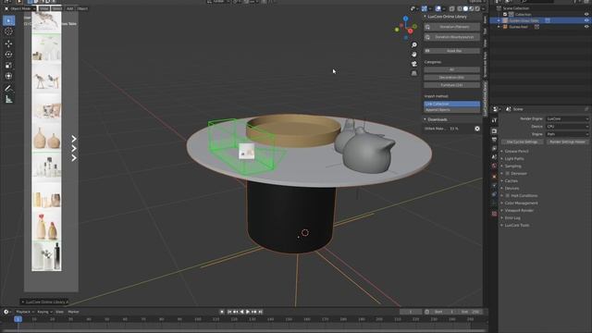Open the Render Engine LuxCore dropdown
The image size is (592, 333).
[567, 119]
